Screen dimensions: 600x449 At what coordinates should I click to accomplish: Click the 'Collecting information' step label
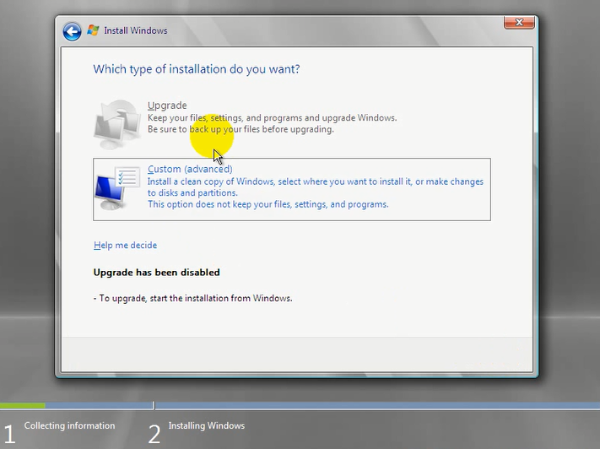point(69,425)
